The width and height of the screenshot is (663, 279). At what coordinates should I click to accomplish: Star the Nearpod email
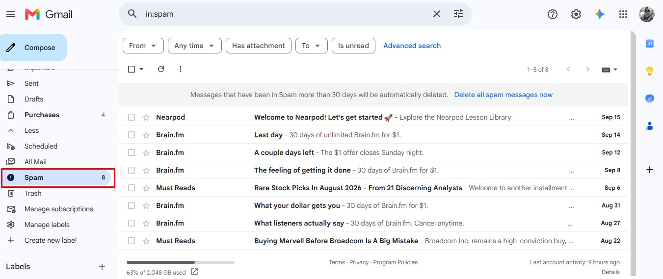click(x=146, y=117)
